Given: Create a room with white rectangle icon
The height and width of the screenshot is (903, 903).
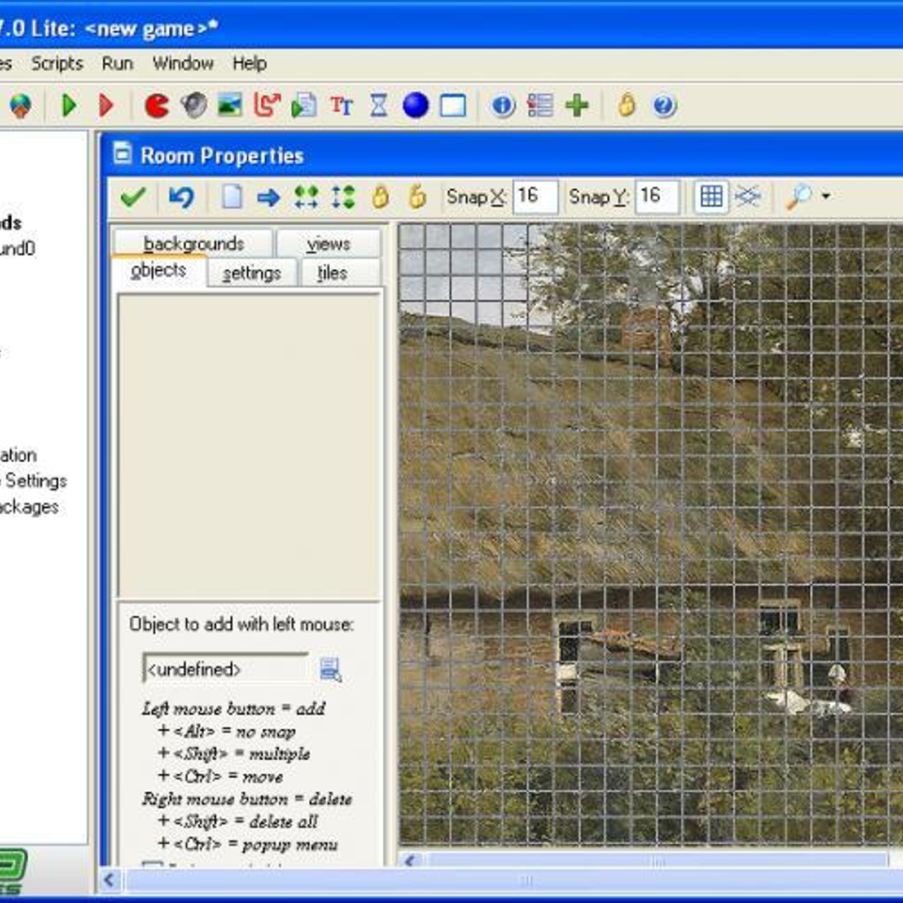Looking at the screenshot, I should pyautogui.click(x=453, y=106).
